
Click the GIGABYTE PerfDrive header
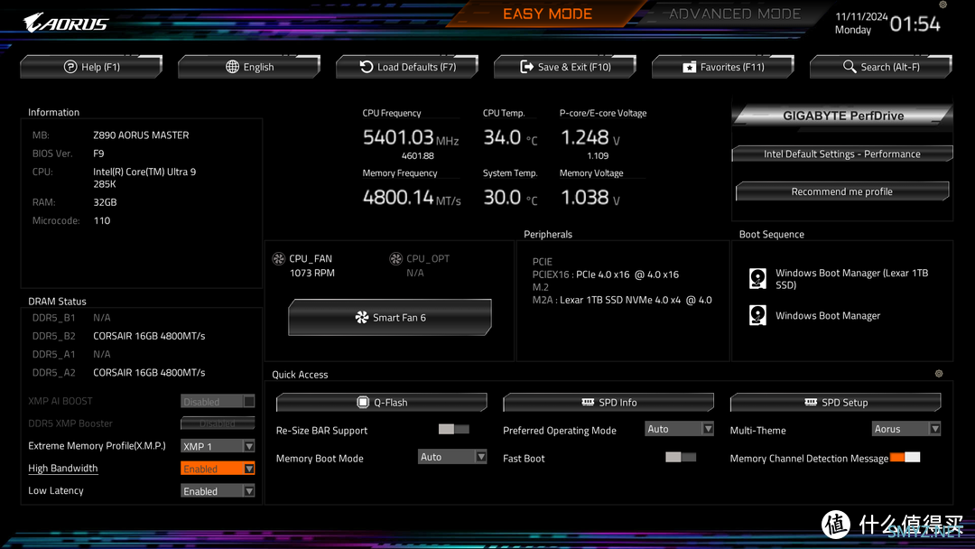coord(842,116)
